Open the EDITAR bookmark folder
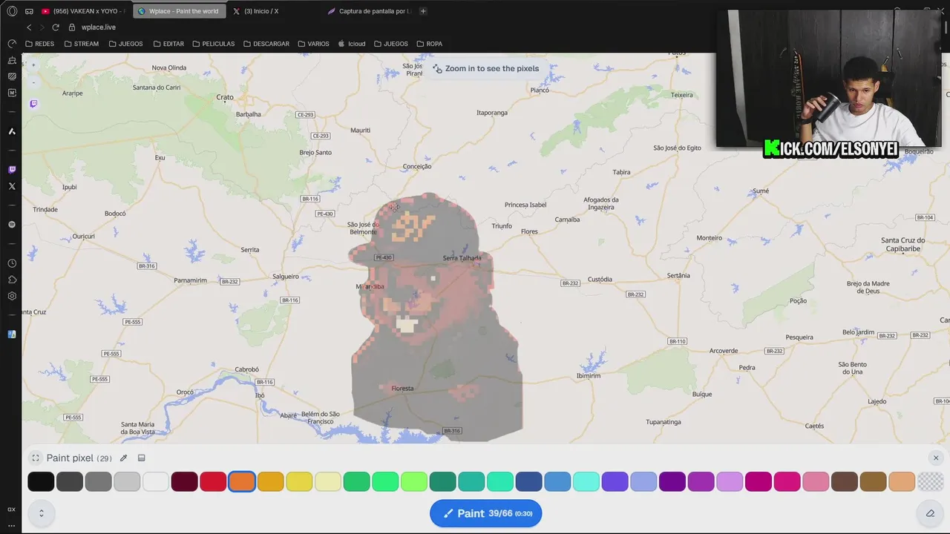Viewport: 950px width, 534px height. 168,44
